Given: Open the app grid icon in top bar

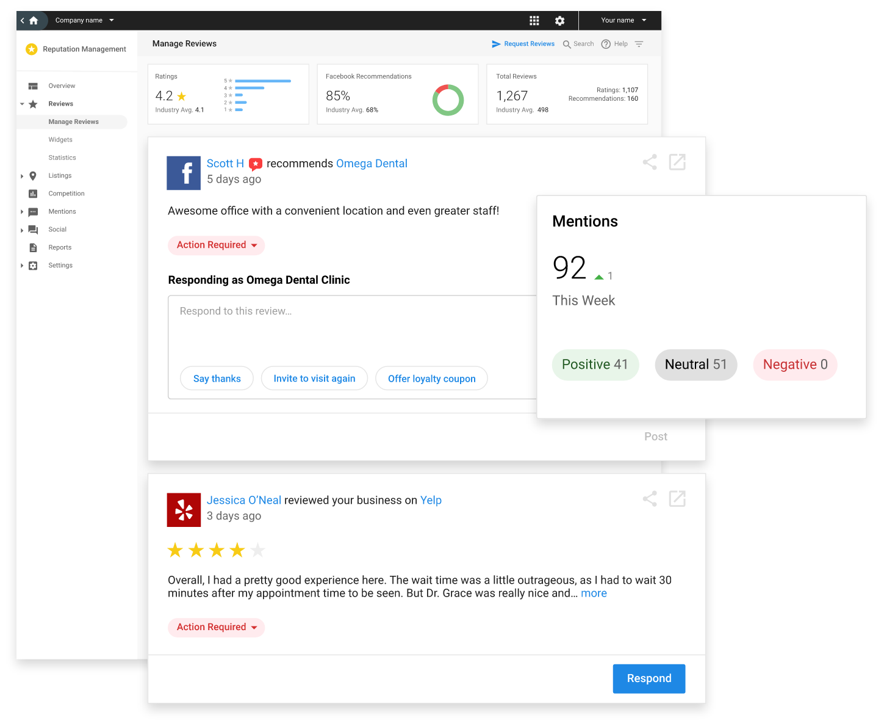Looking at the screenshot, I should pos(534,20).
